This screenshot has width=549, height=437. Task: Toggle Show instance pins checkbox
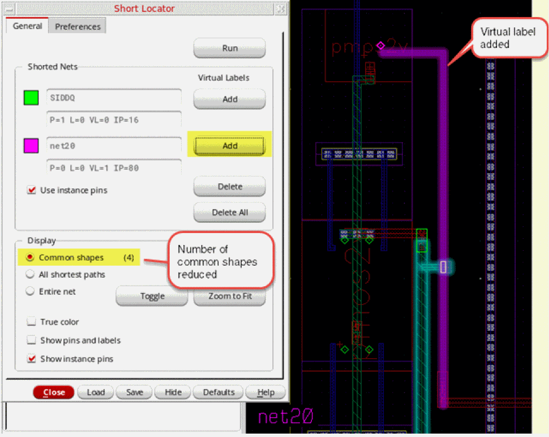pos(31,359)
